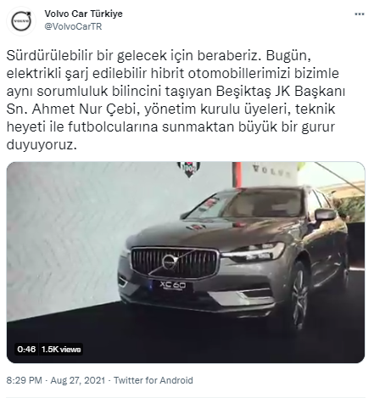
Task: Click the car's side mirror in video
Action: (325, 215)
